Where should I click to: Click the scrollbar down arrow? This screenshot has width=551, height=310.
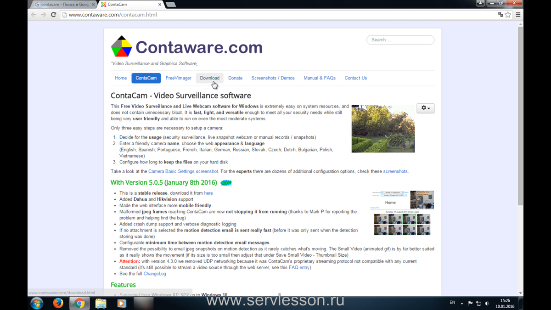click(x=520, y=293)
